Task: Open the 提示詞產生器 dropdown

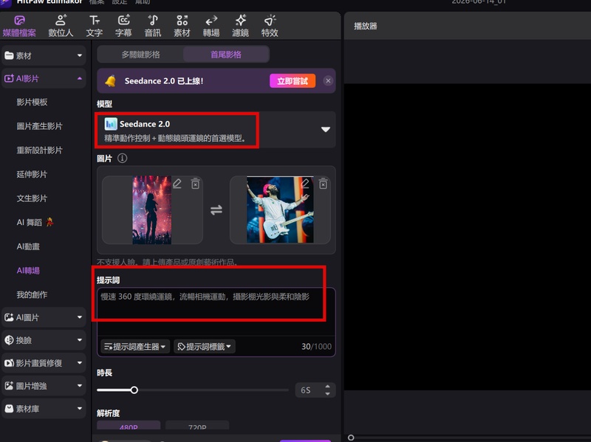Action: [x=135, y=347]
